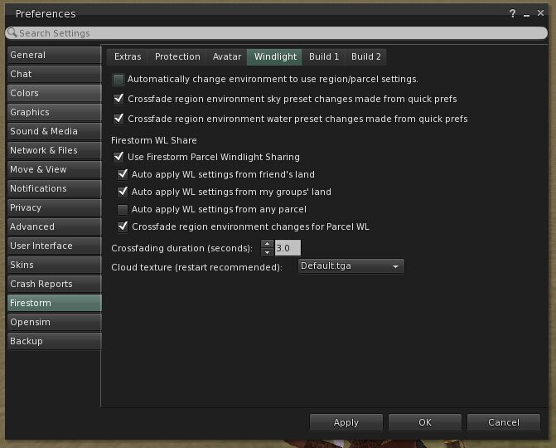Open Notifications preferences section
Image resolution: width=556 pixels, height=448 pixels.
(54, 188)
